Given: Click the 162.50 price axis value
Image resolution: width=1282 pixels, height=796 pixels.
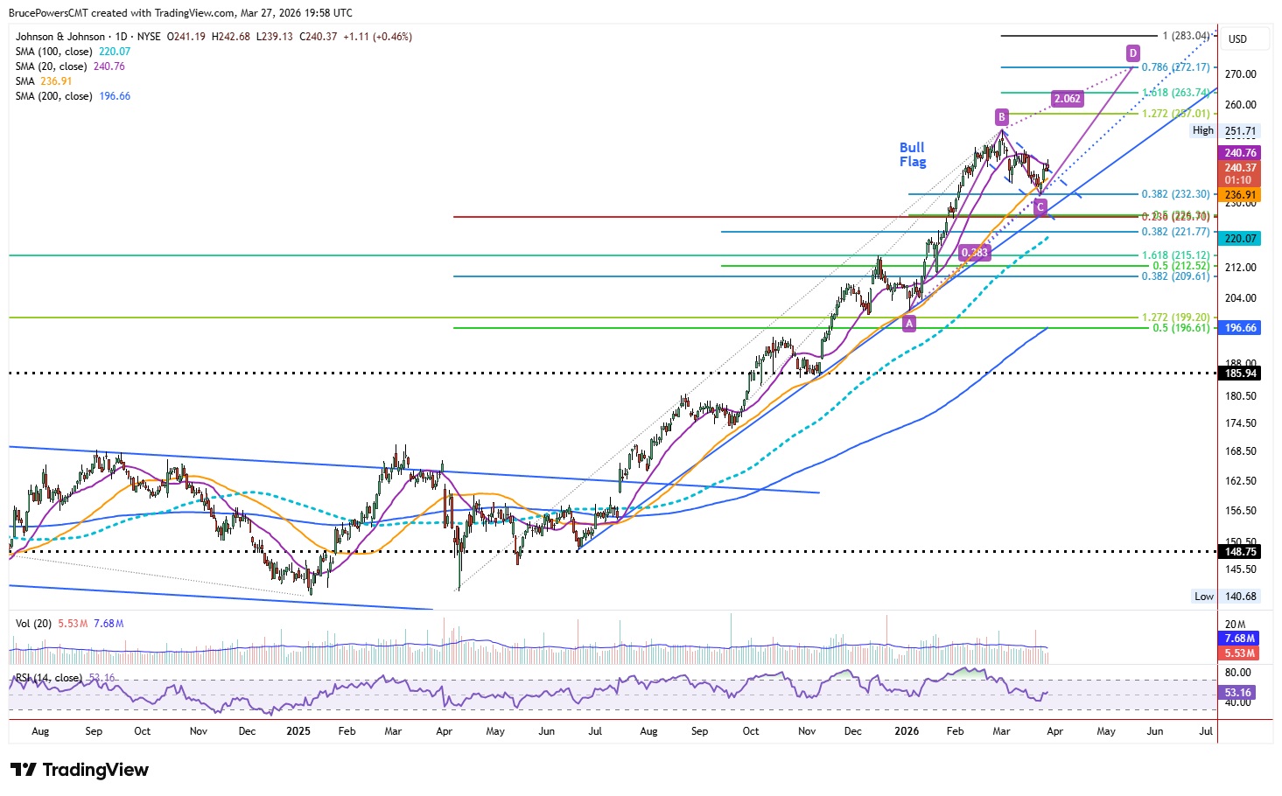Looking at the screenshot, I should [1240, 481].
